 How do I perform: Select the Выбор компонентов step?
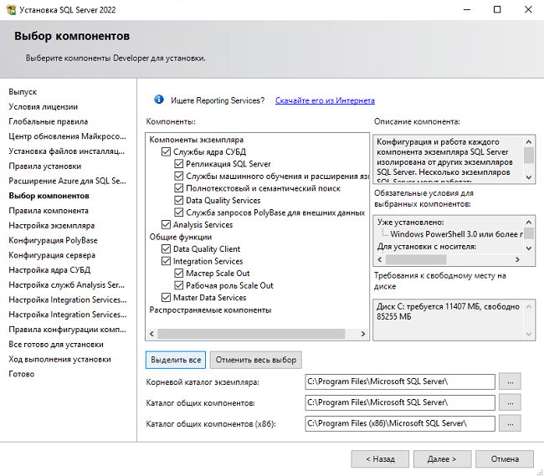pos(49,196)
